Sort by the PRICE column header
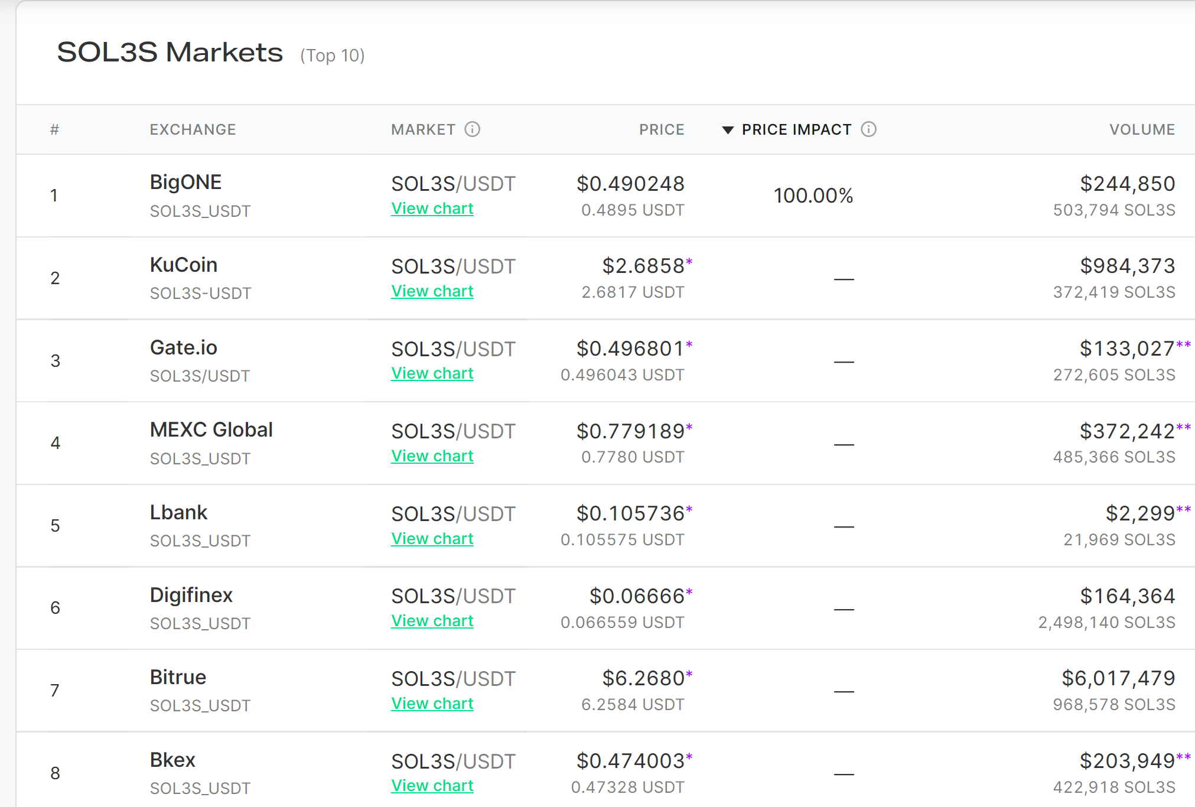Screen dimensions: 1195x807 662,129
